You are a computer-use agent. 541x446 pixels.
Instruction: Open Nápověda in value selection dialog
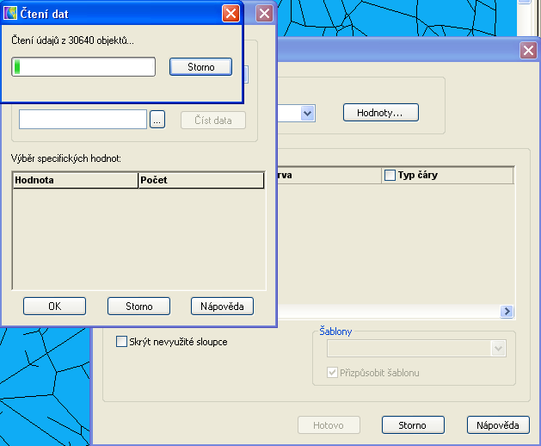pyautogui.click(x=222, y=306)
